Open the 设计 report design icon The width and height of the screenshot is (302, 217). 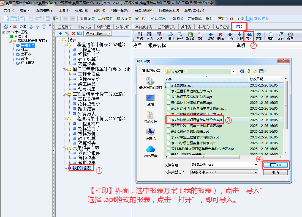coord(281,36)
